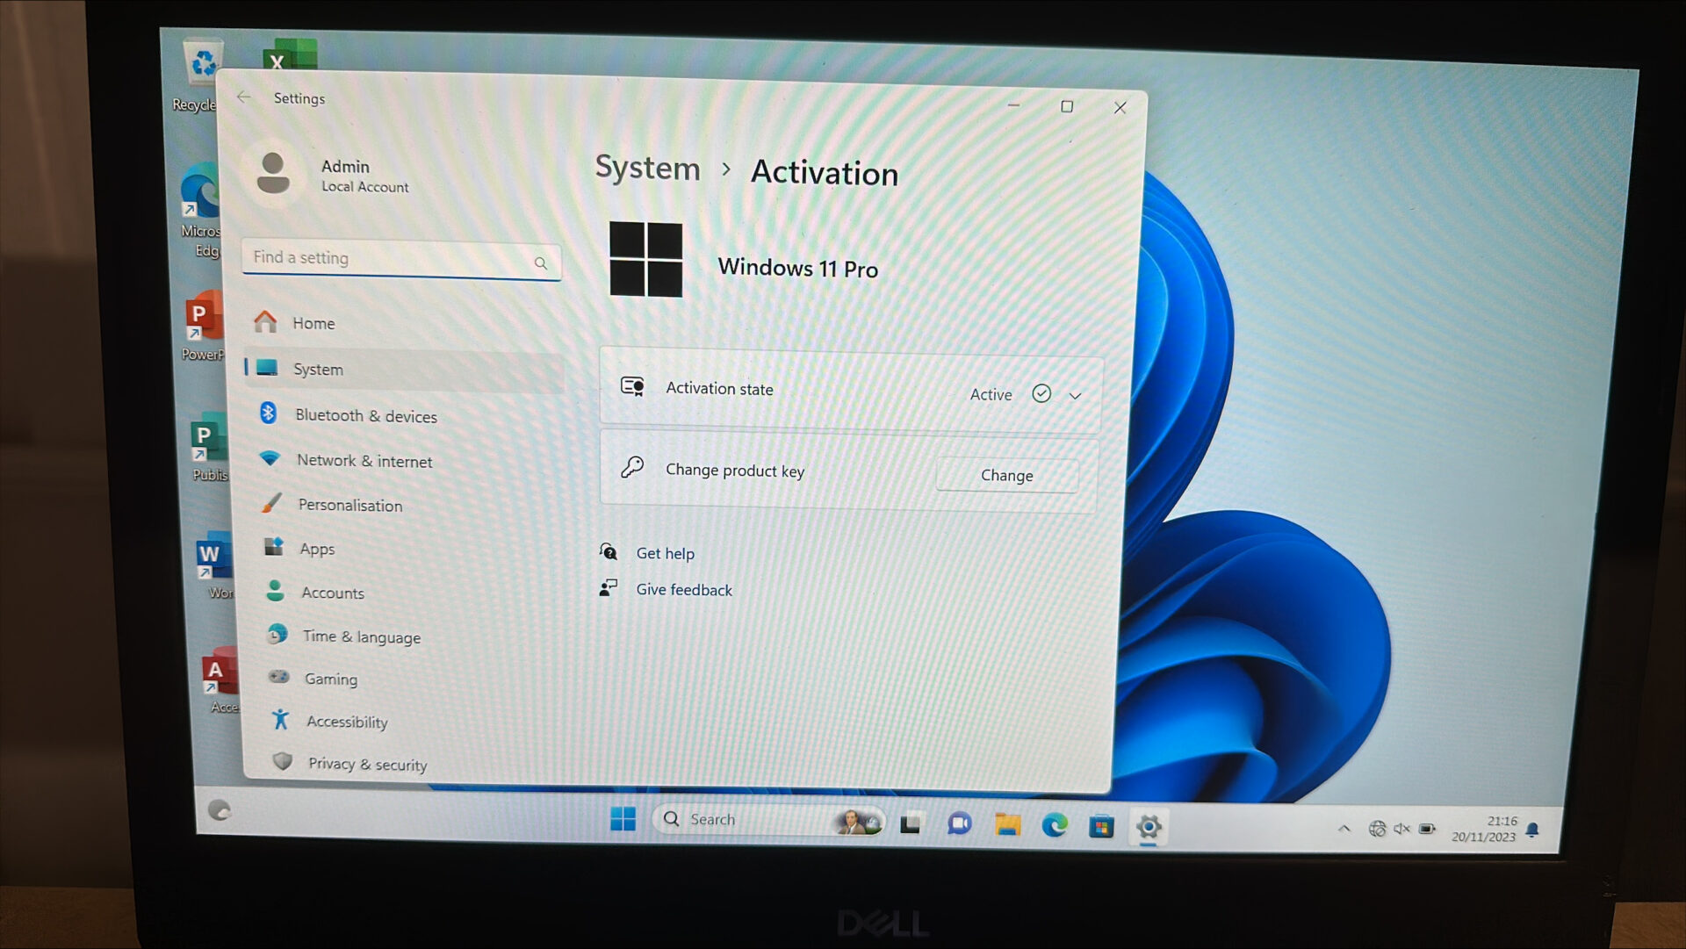Open Microsoft Store from taskbar

[1101, 826]
